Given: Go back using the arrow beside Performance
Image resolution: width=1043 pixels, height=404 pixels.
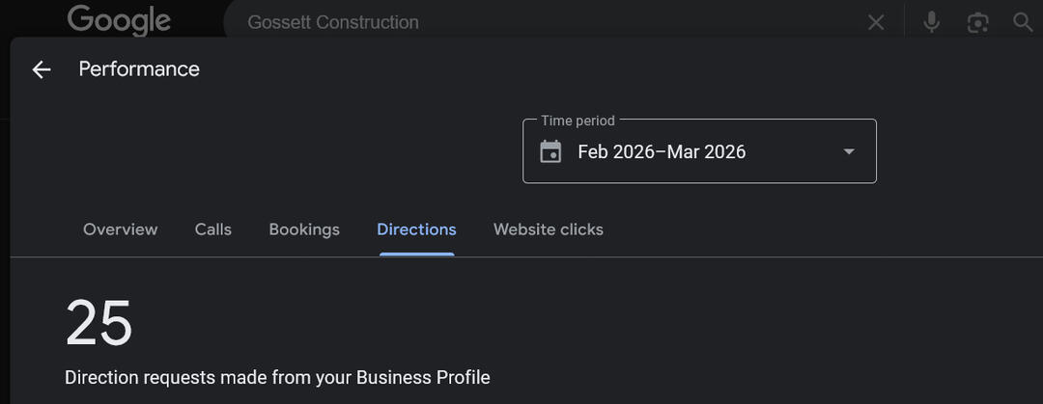Looking at the screenshot, I should [x=41, y=69].
